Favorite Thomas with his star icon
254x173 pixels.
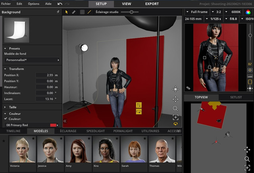(173, 138)
